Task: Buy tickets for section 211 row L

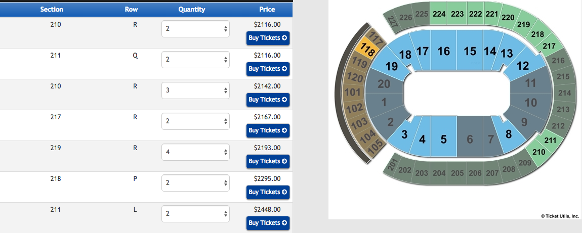Action: click(268, 223)
